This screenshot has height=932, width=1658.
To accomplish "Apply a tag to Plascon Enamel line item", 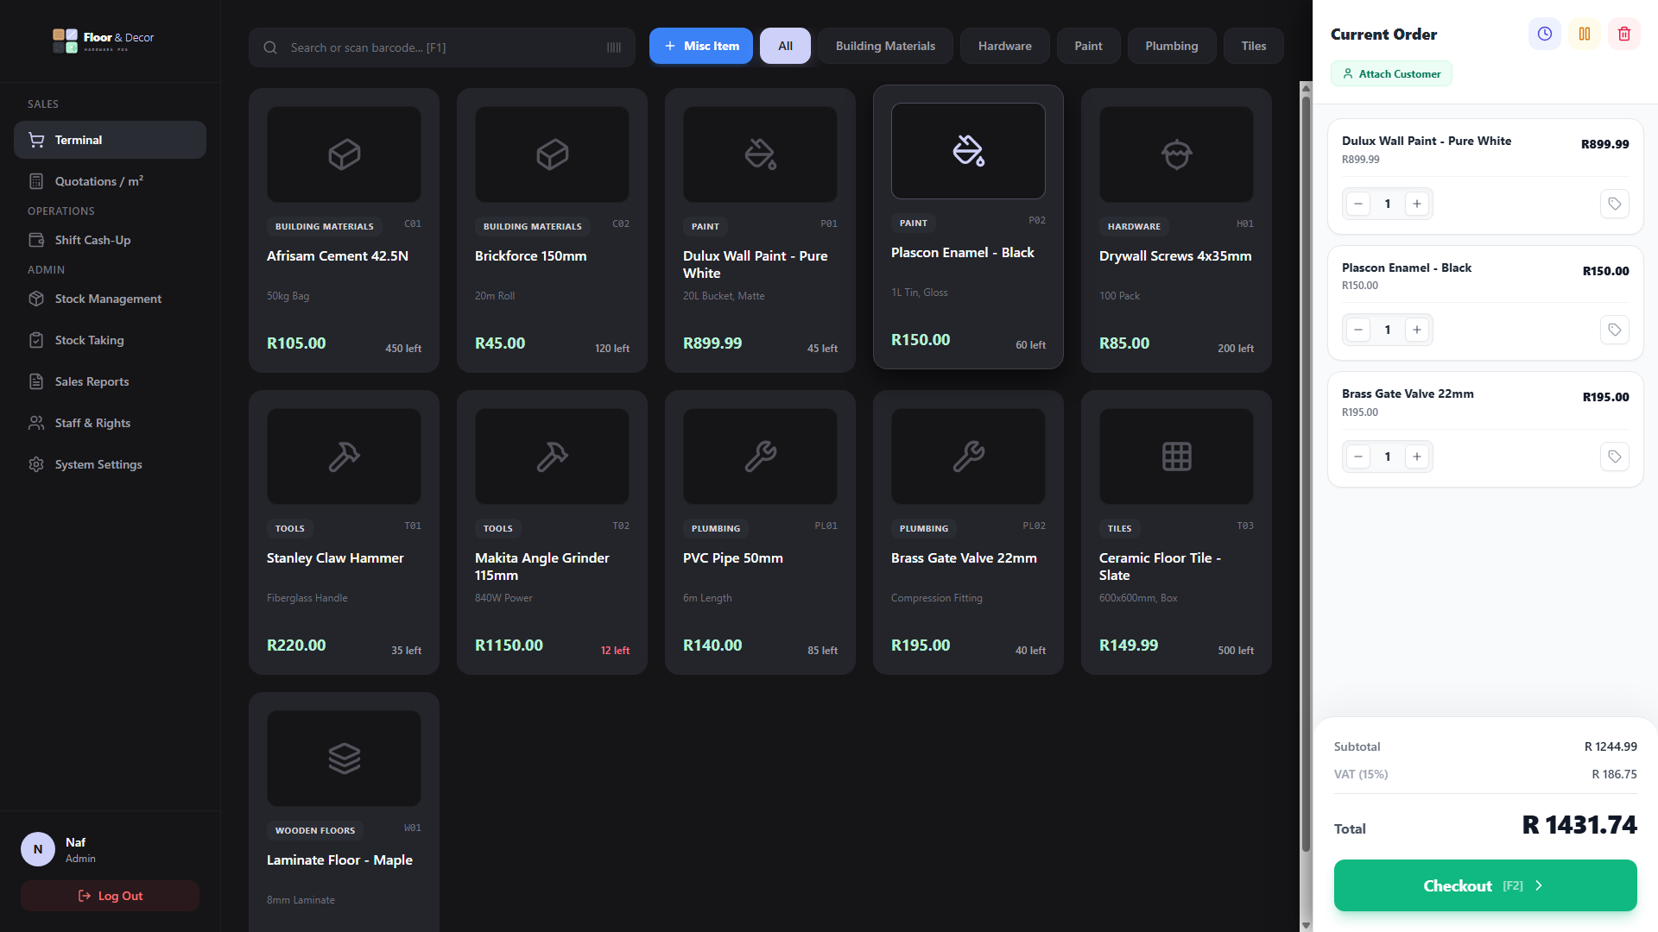I will [1614, 329].
